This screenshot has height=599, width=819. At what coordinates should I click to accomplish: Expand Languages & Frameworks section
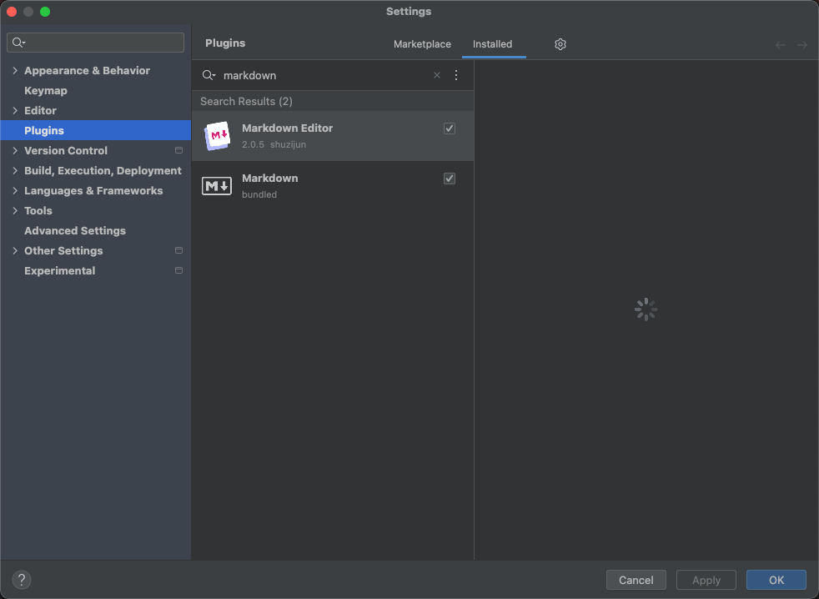point(15,190)
